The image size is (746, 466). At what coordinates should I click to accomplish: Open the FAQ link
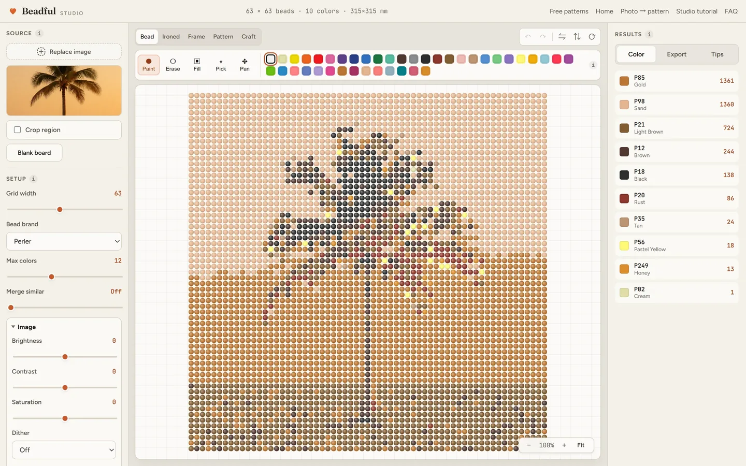pyautogui.click(x=731, y=11)
